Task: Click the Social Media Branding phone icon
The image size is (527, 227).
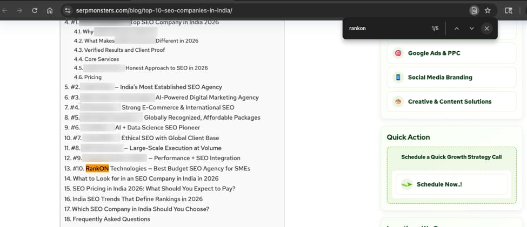Action: [398, 78]
